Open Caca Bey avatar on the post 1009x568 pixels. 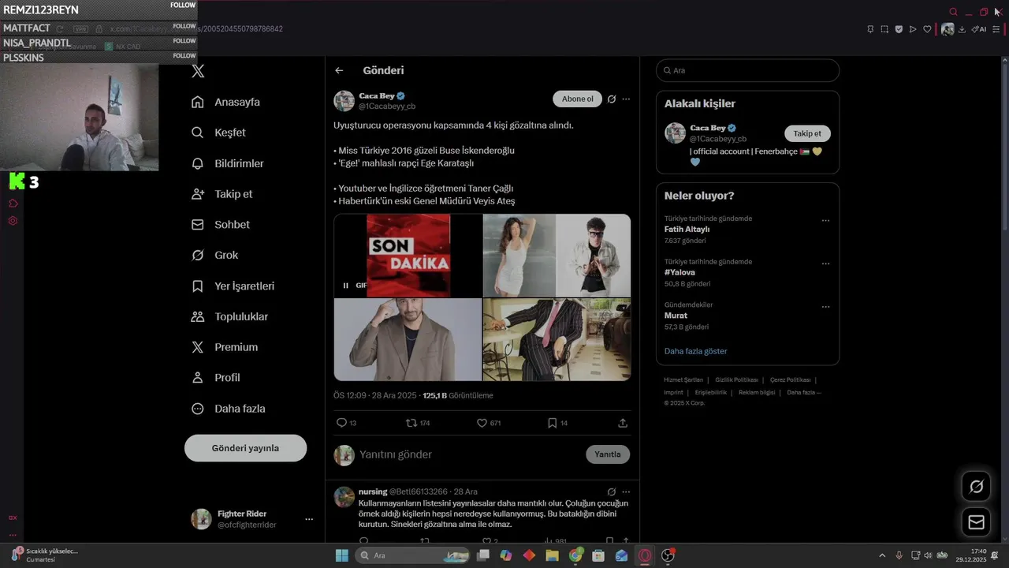(344, 101)
